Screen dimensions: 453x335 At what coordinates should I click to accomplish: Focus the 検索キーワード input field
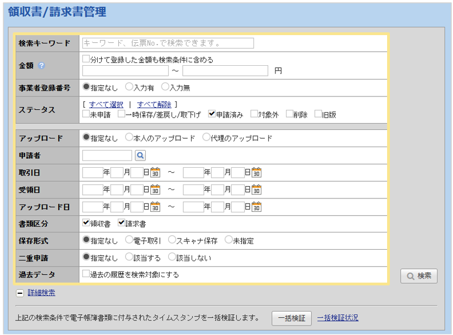coord(168,43)
